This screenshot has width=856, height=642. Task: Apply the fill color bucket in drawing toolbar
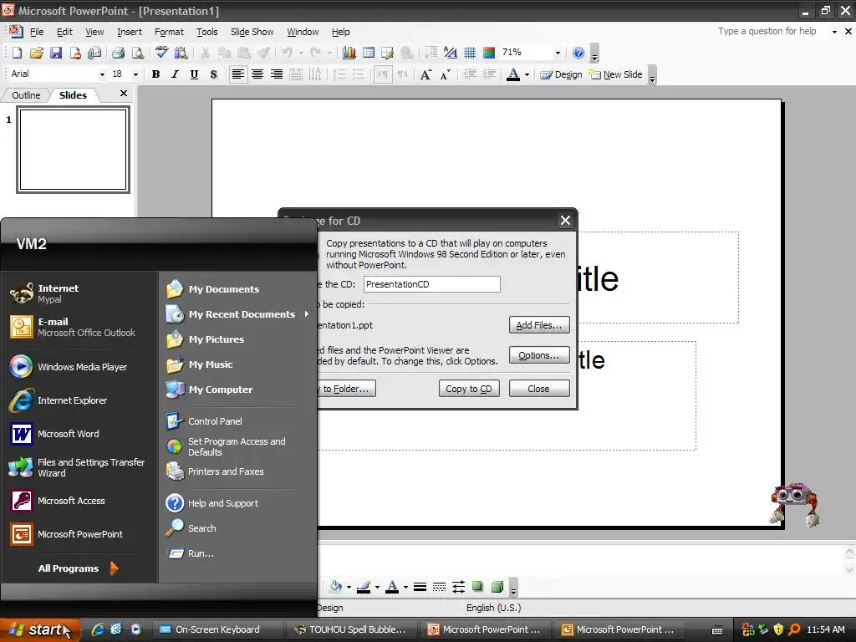tap(336, 587)
